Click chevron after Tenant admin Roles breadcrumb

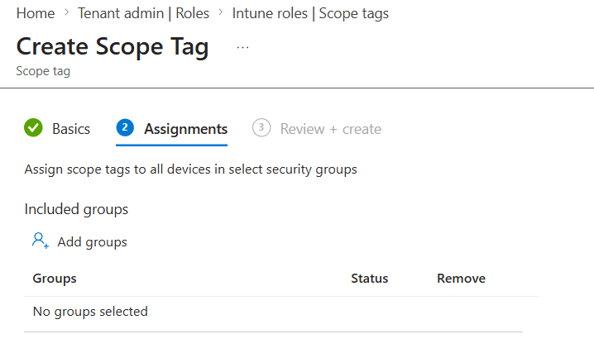coord(221,12)
